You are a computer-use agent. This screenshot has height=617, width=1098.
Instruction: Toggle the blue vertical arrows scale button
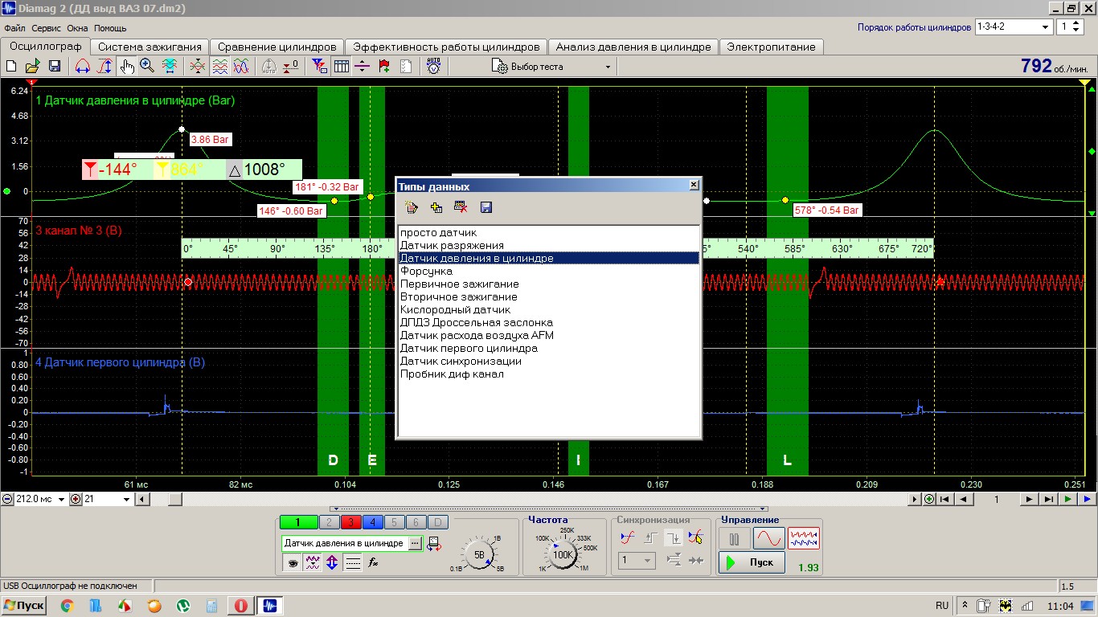point(332,563)
